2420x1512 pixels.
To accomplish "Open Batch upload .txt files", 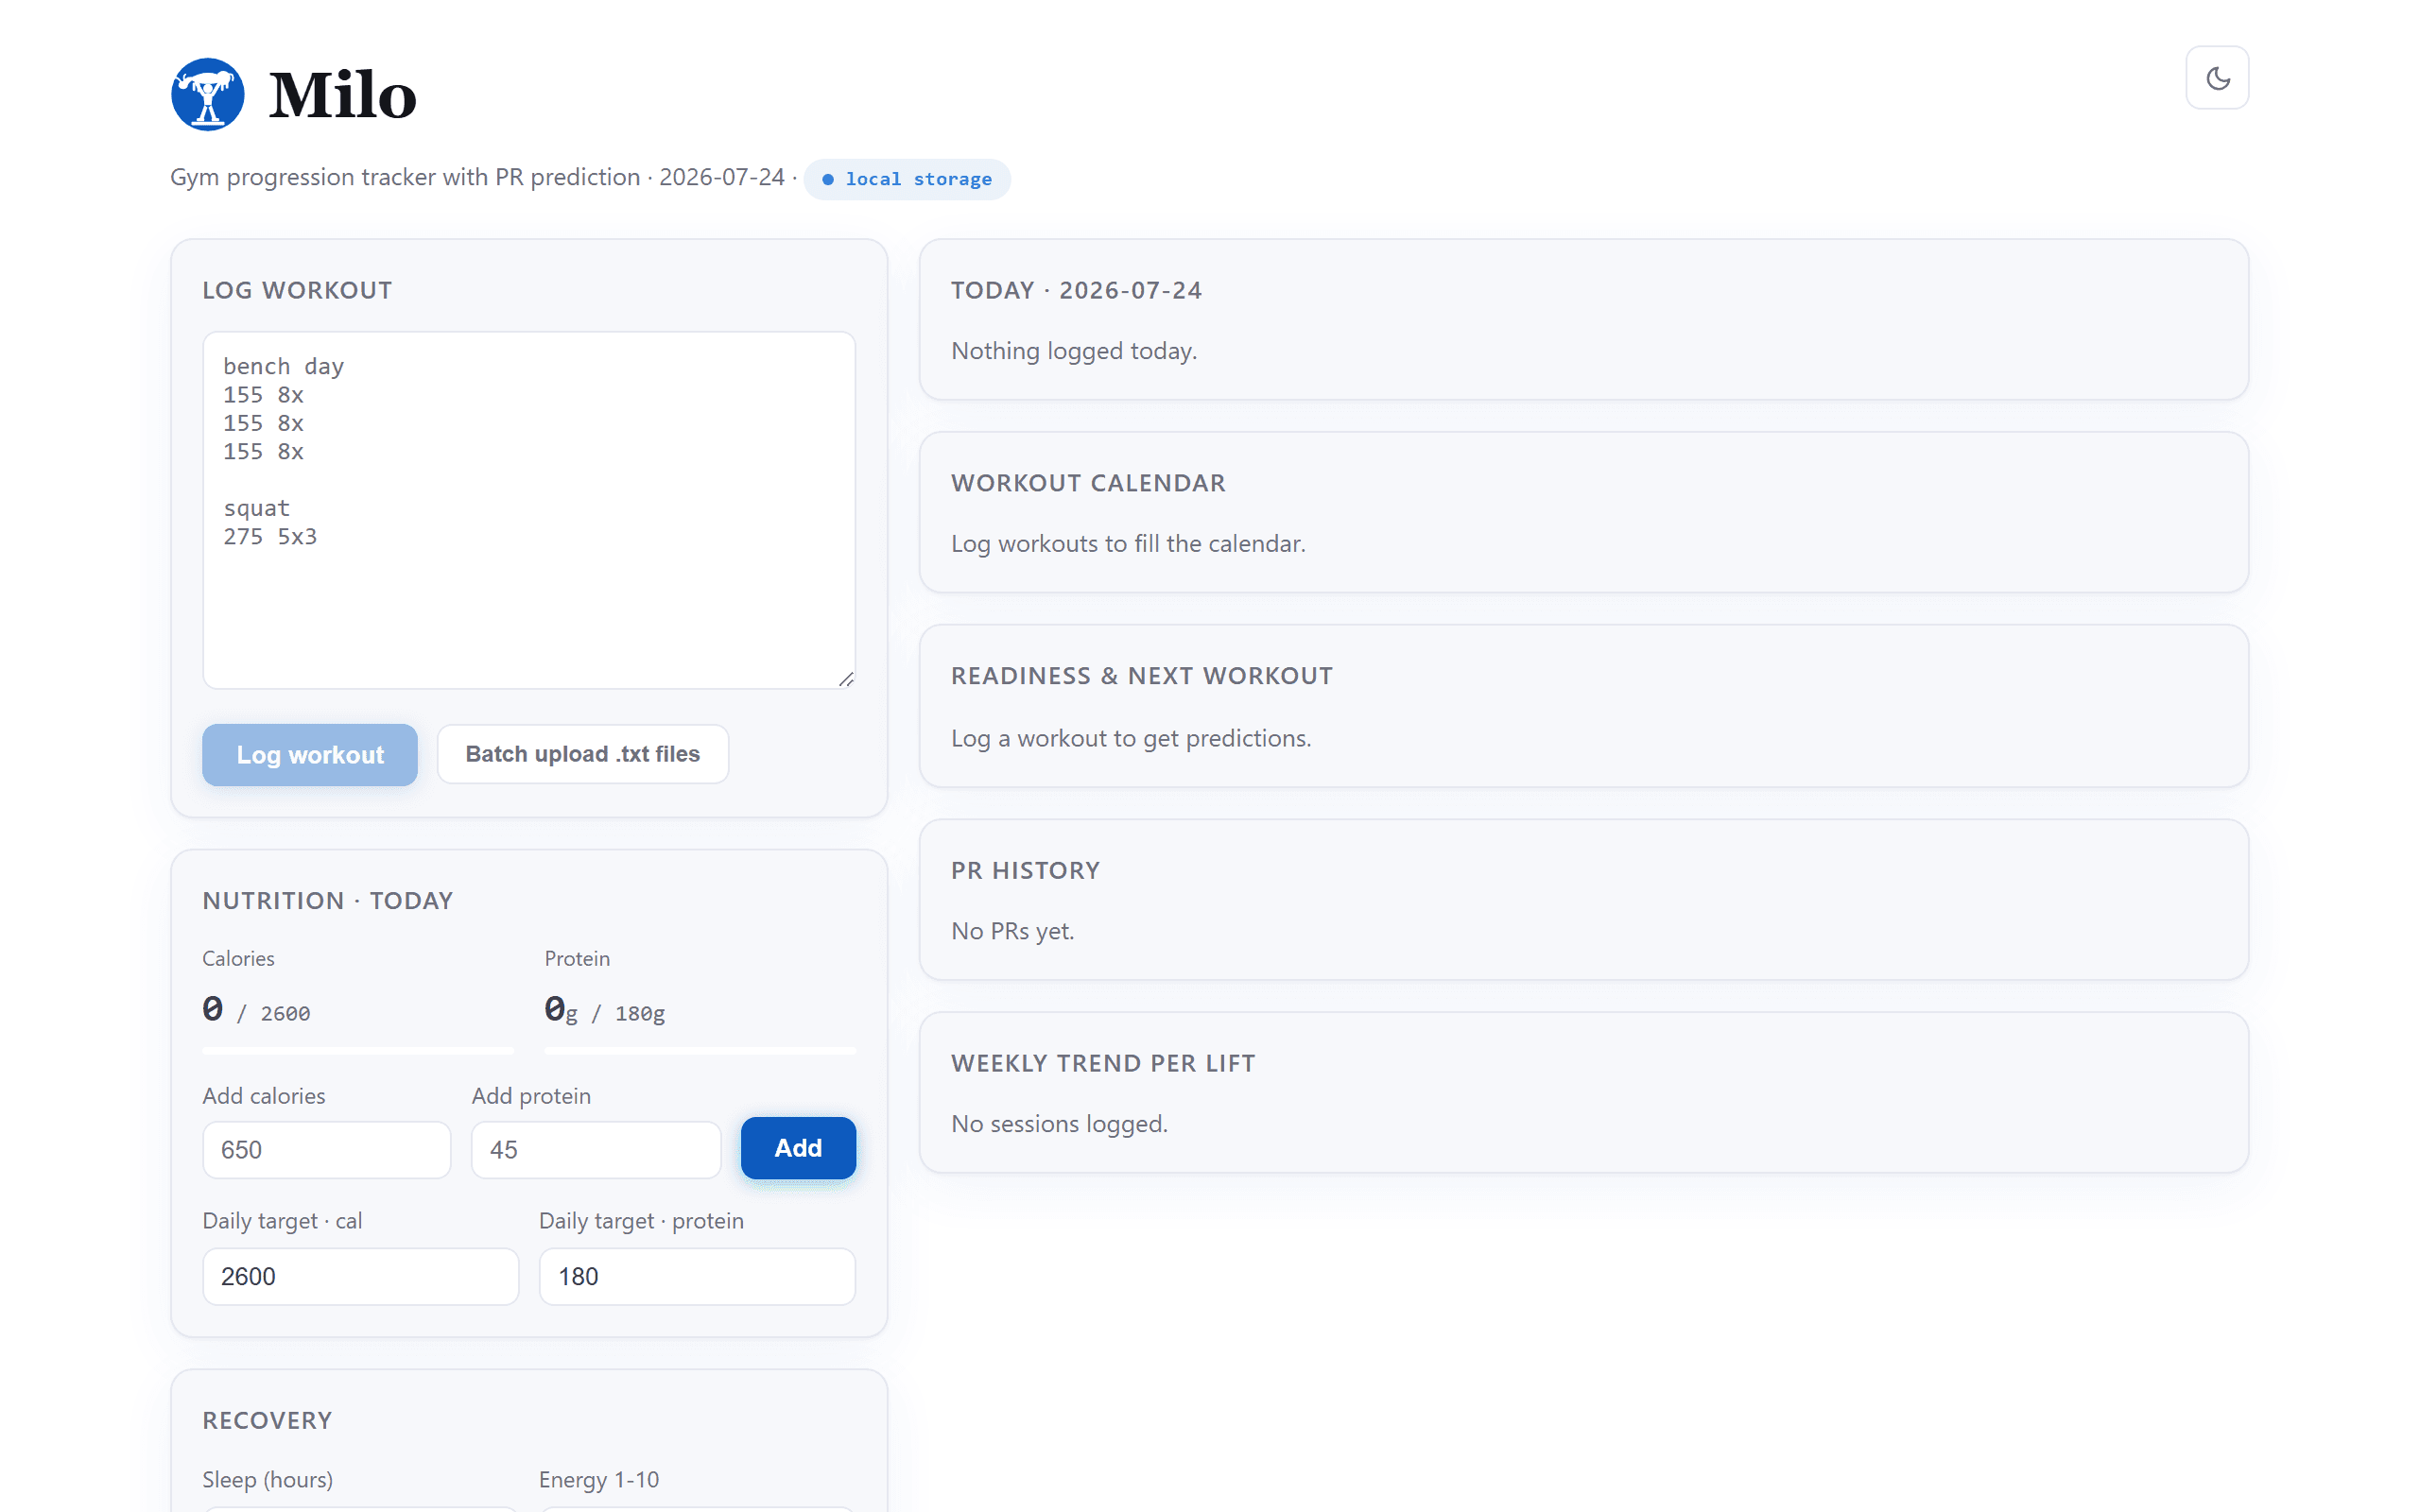I will [583, 754].
